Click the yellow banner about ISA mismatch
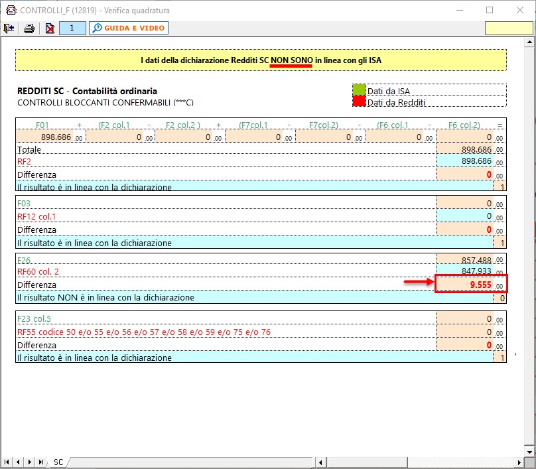This screenshot has width=536, height=469. 261,60
